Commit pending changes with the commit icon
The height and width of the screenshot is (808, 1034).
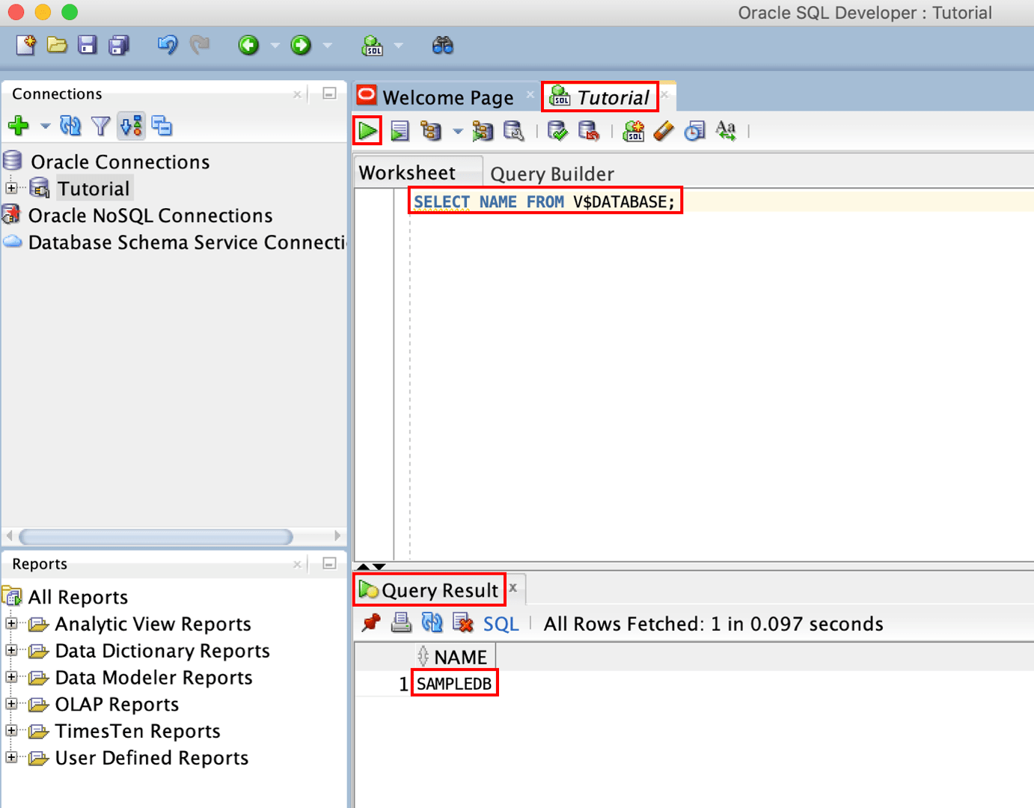pos(557,130)
